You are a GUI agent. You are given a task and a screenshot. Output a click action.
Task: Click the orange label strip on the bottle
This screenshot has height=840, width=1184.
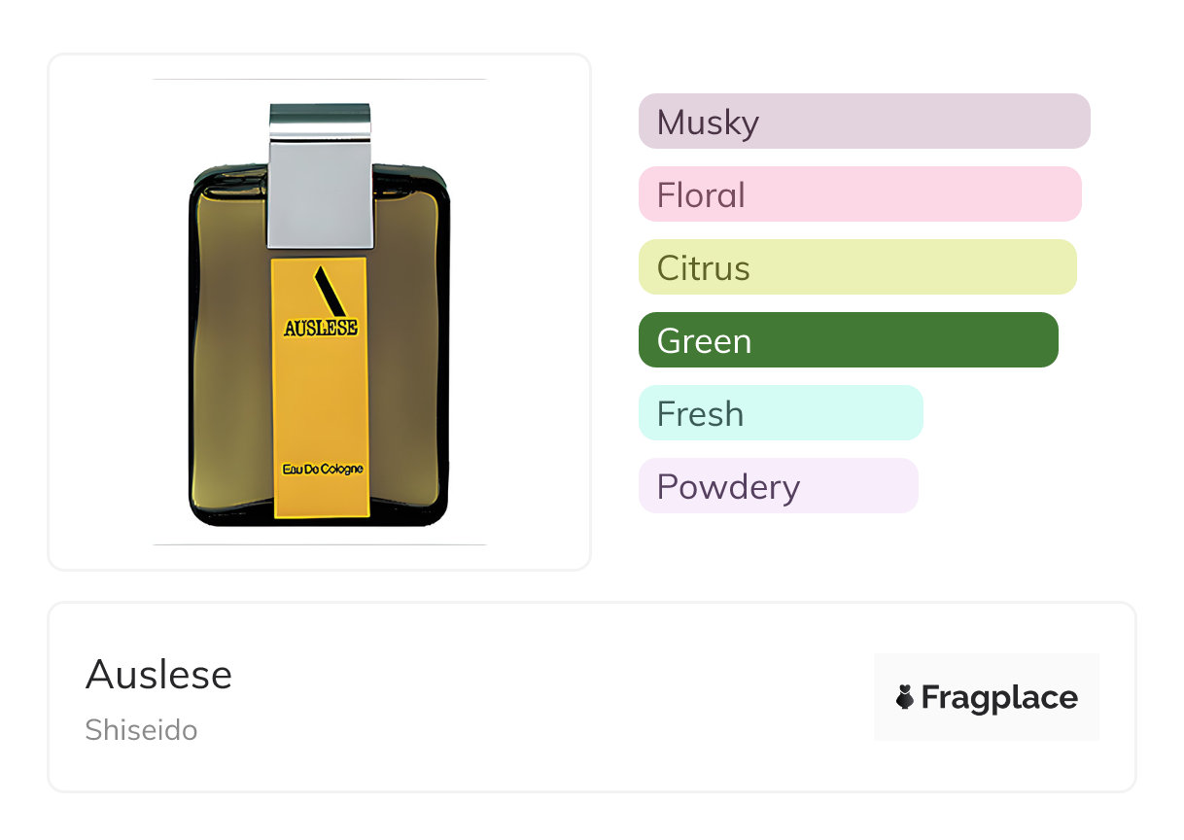tap(320, 408)
